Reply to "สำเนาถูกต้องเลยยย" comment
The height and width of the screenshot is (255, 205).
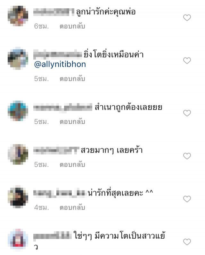[x=72, y=122]
